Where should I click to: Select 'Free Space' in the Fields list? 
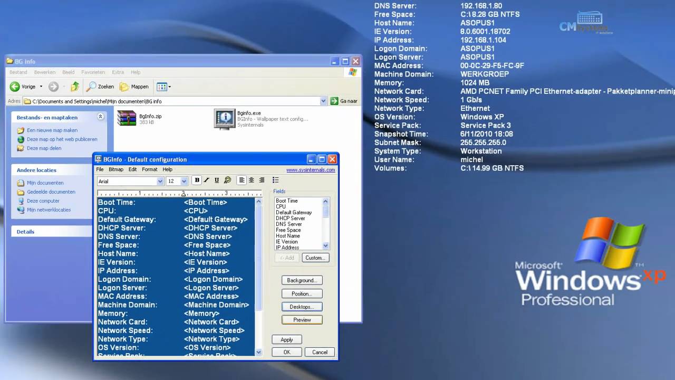pos(288,230)
